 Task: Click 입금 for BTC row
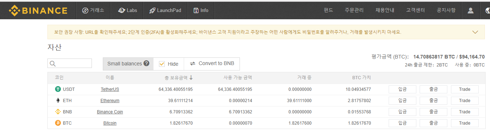point(402,123)
